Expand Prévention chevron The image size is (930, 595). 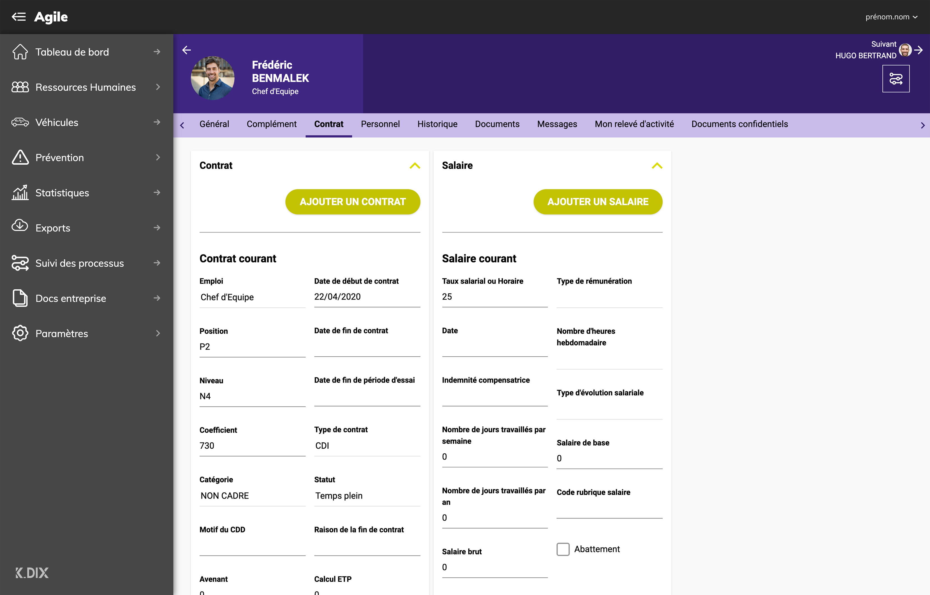158,157
